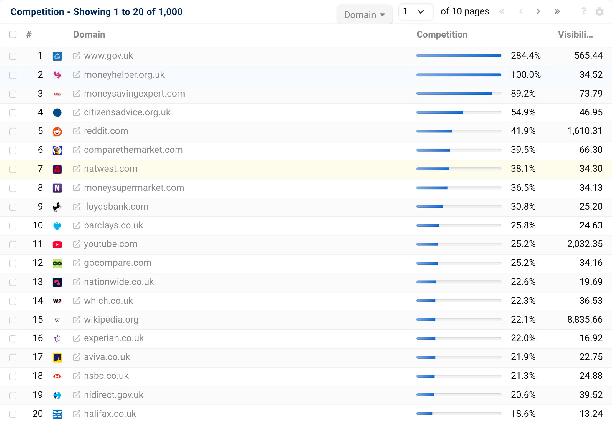Check the box for www.gov.uk row

(13, 56)
